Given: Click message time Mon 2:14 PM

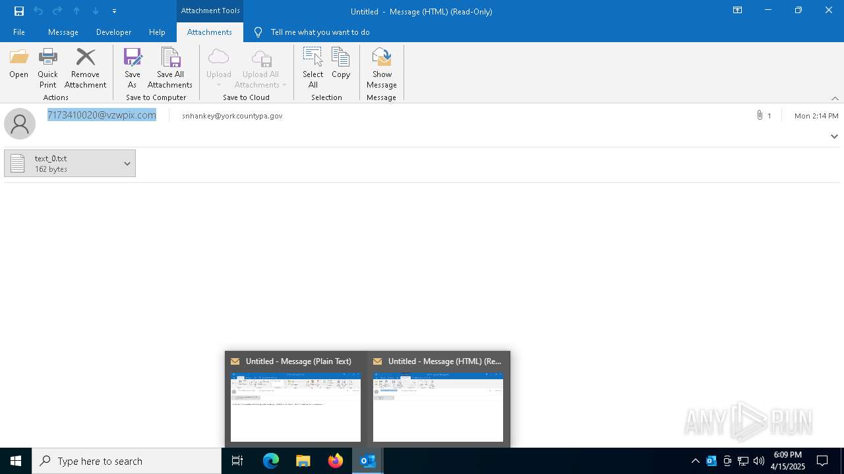Looking at the screenshot, I should (x=816, y=116).
